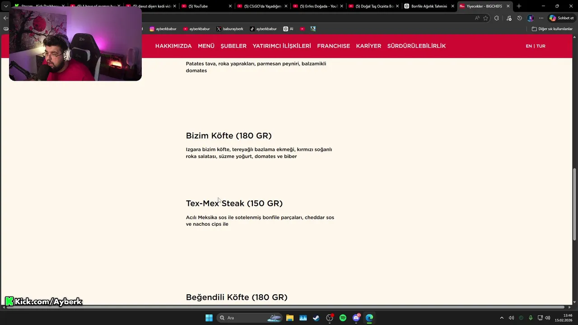Close the Yiyecekler - BIGCHEFS tab

[508, 6]
